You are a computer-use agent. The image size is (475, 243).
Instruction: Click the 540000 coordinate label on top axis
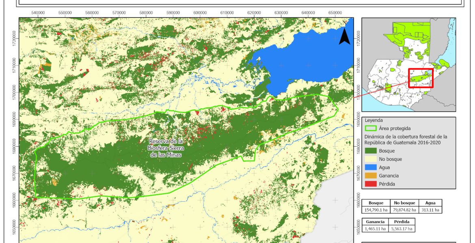click(x=38, y=13)
